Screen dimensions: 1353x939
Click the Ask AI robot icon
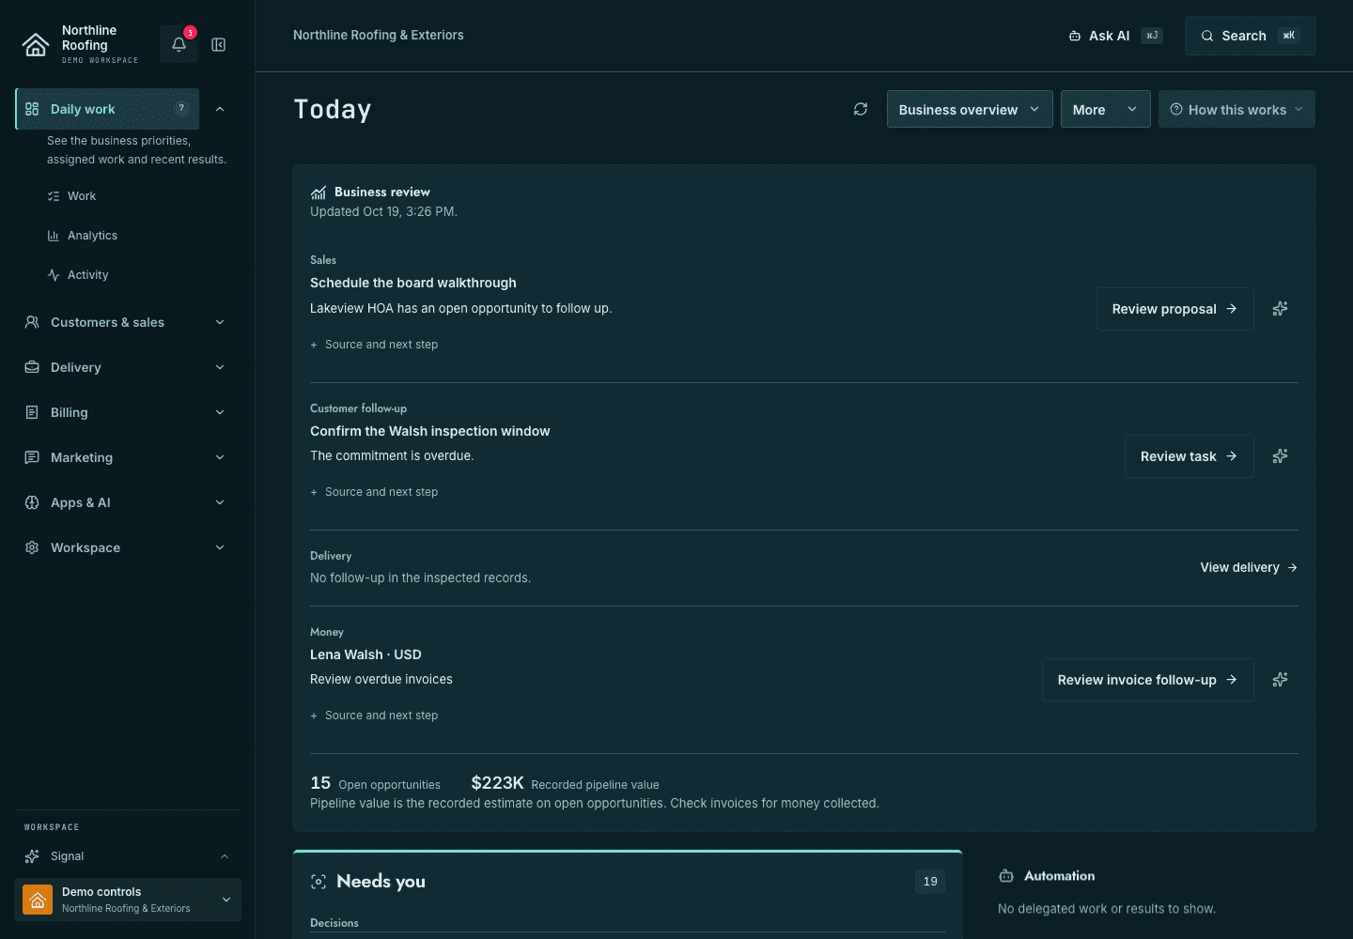1075,36
